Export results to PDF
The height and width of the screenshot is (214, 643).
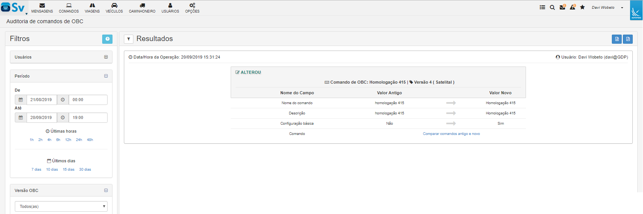(628, 39)
